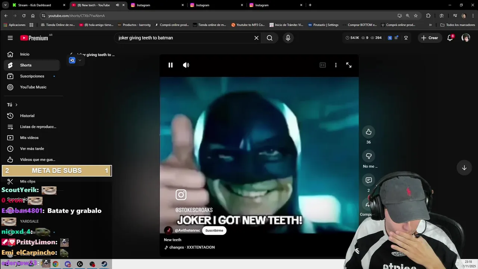478x269 pixels.
Task: Start voice search with the microphone
Action: pos(288,38)
